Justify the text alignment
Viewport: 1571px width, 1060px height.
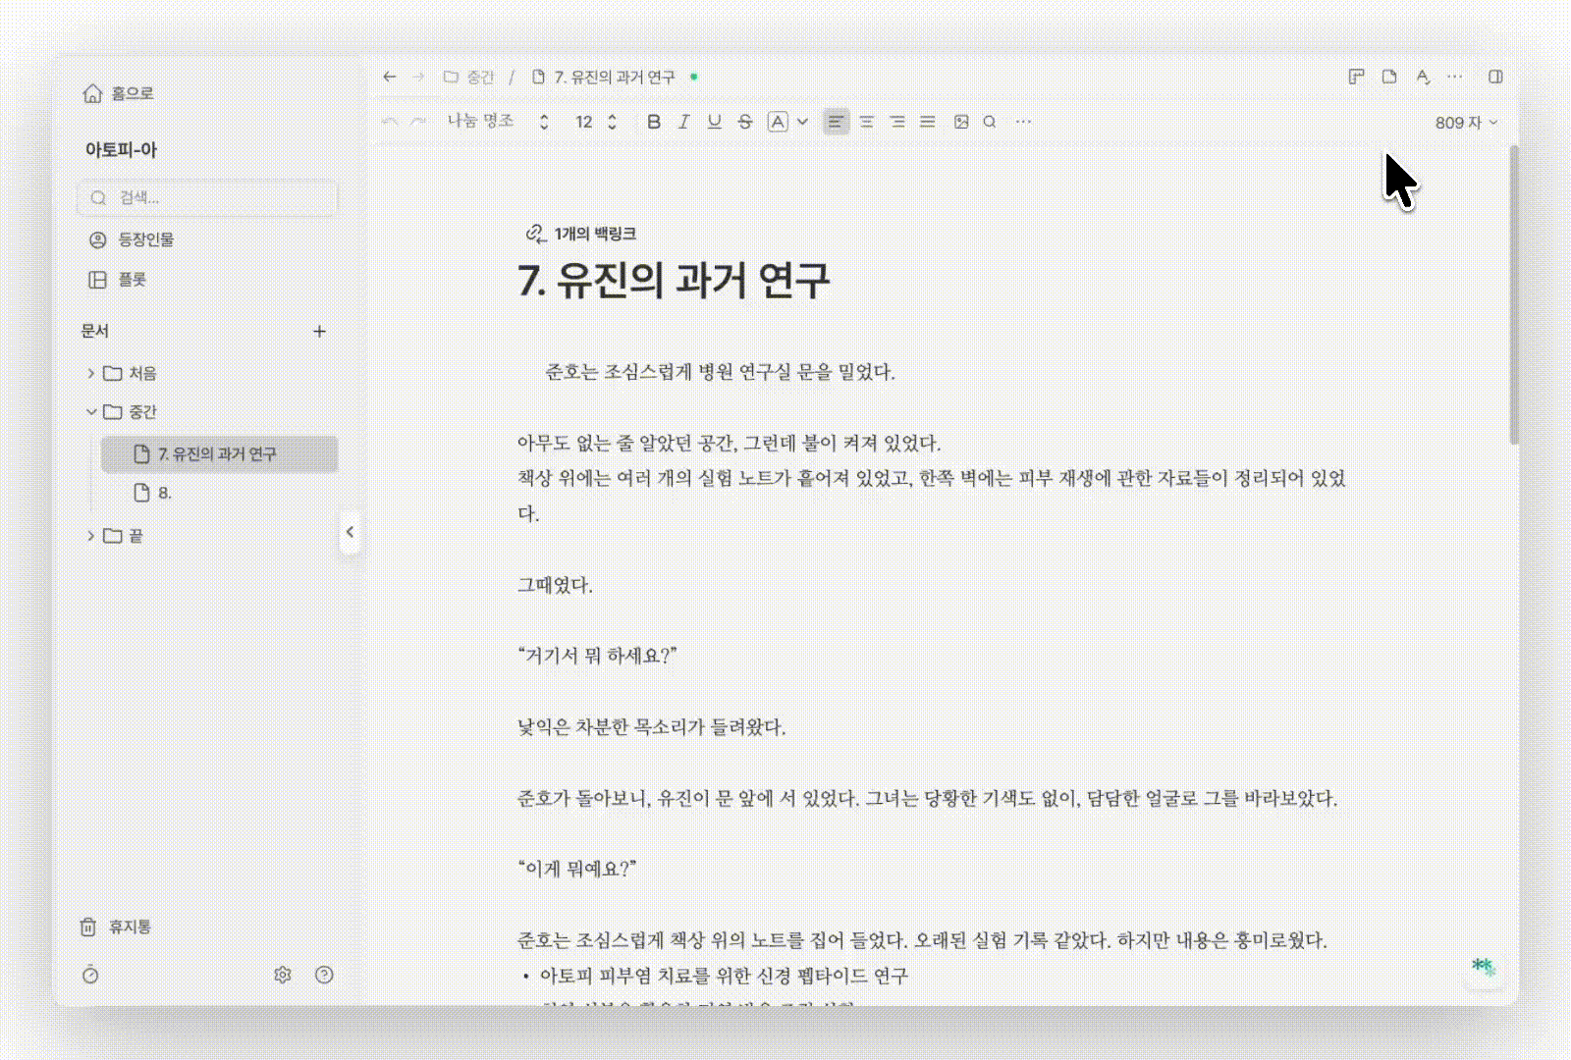(x=928, y=122)
